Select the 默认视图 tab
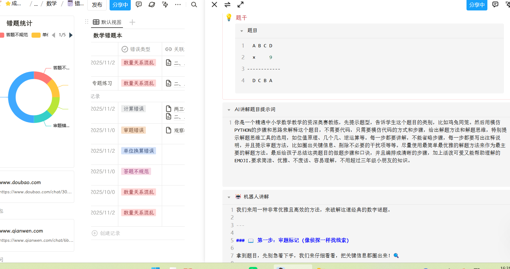Screen dimensions: 510x269 tap(107, 22)
